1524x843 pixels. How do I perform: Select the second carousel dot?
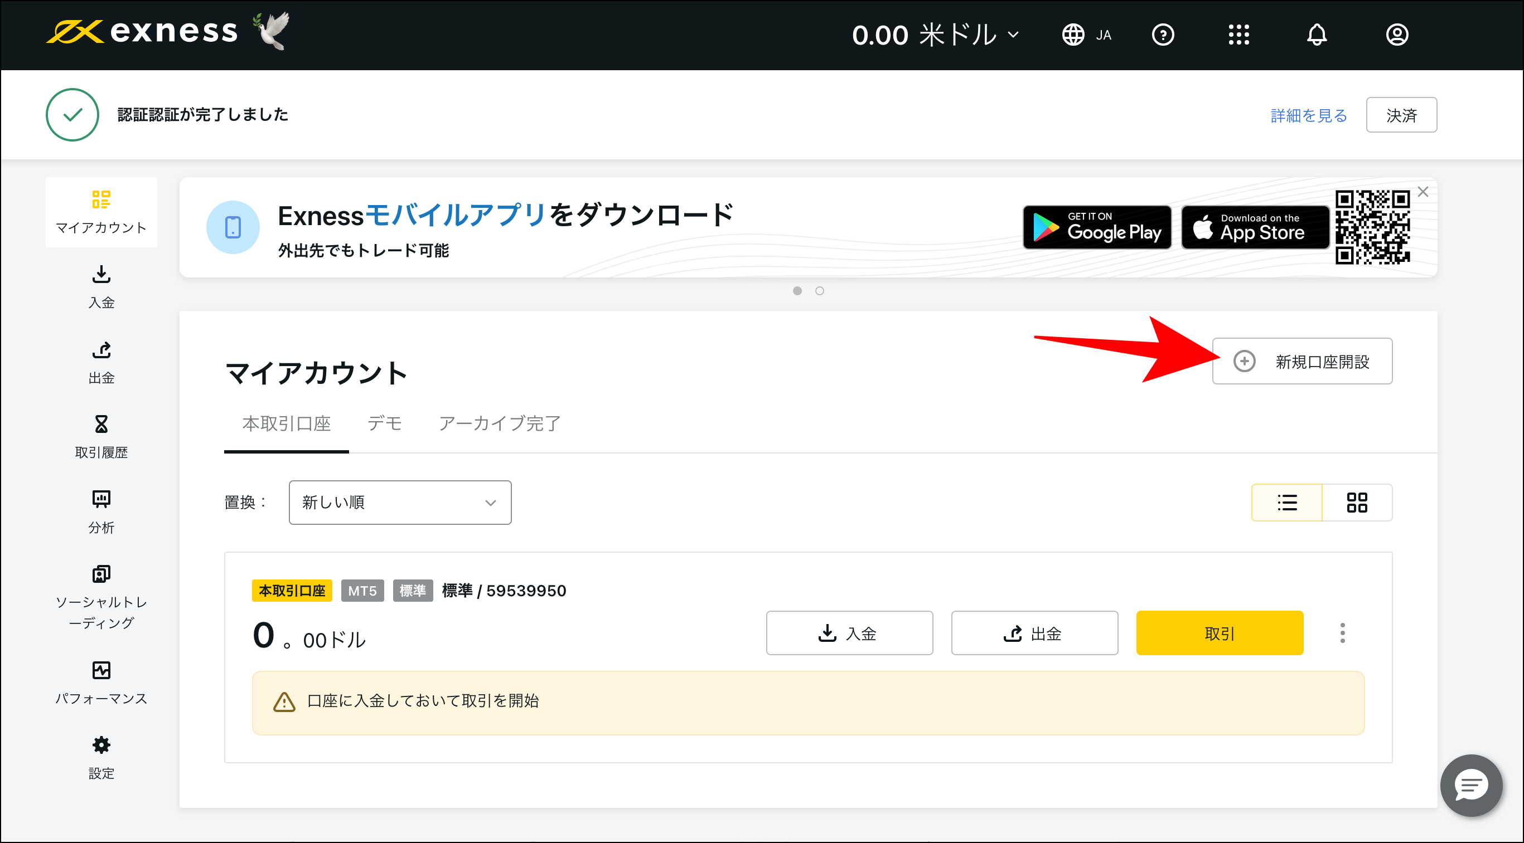[820, 290]
